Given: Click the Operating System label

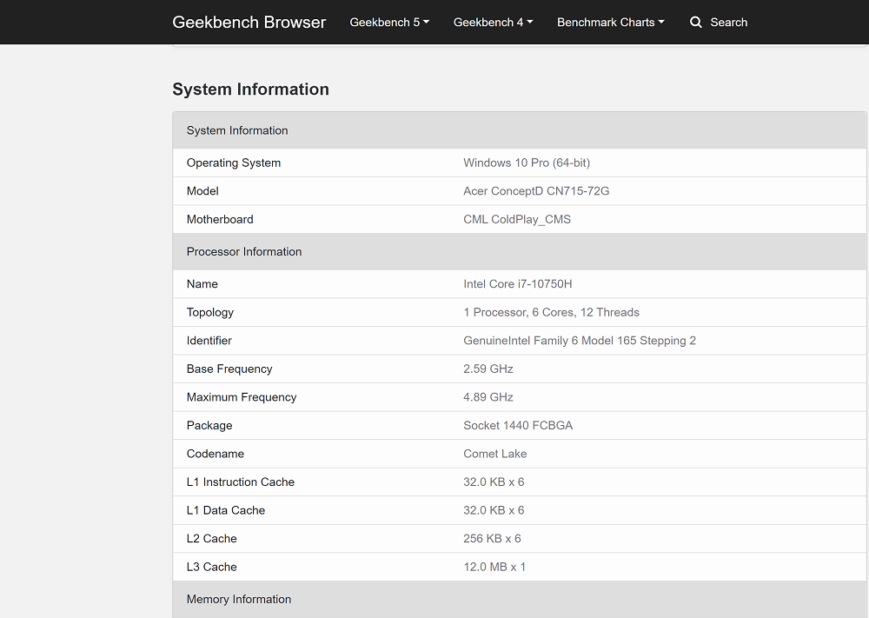Looking at the screenshot, I should 233,163.
